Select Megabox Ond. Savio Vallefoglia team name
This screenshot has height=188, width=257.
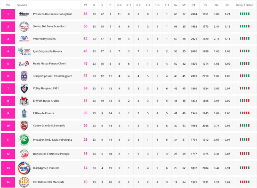tap(52, 140)
